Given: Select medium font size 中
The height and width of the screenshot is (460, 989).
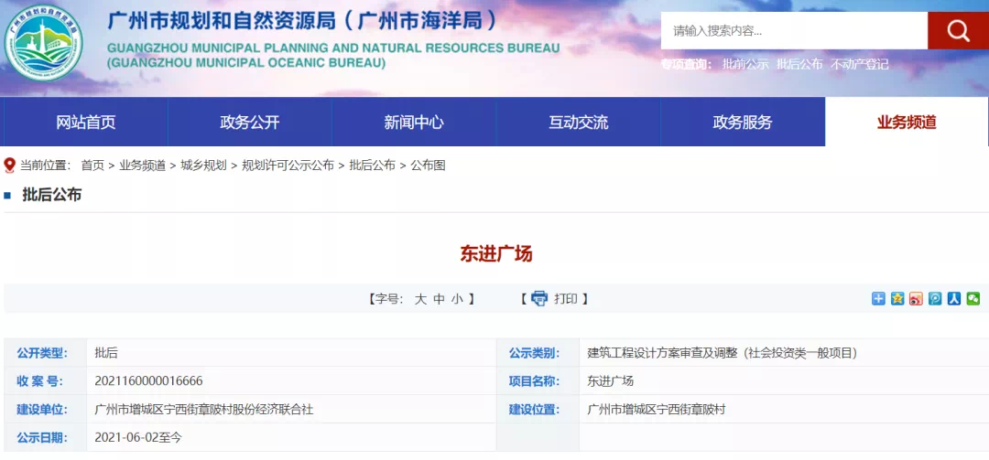Looking at the screenshot, I should point(439,299).
